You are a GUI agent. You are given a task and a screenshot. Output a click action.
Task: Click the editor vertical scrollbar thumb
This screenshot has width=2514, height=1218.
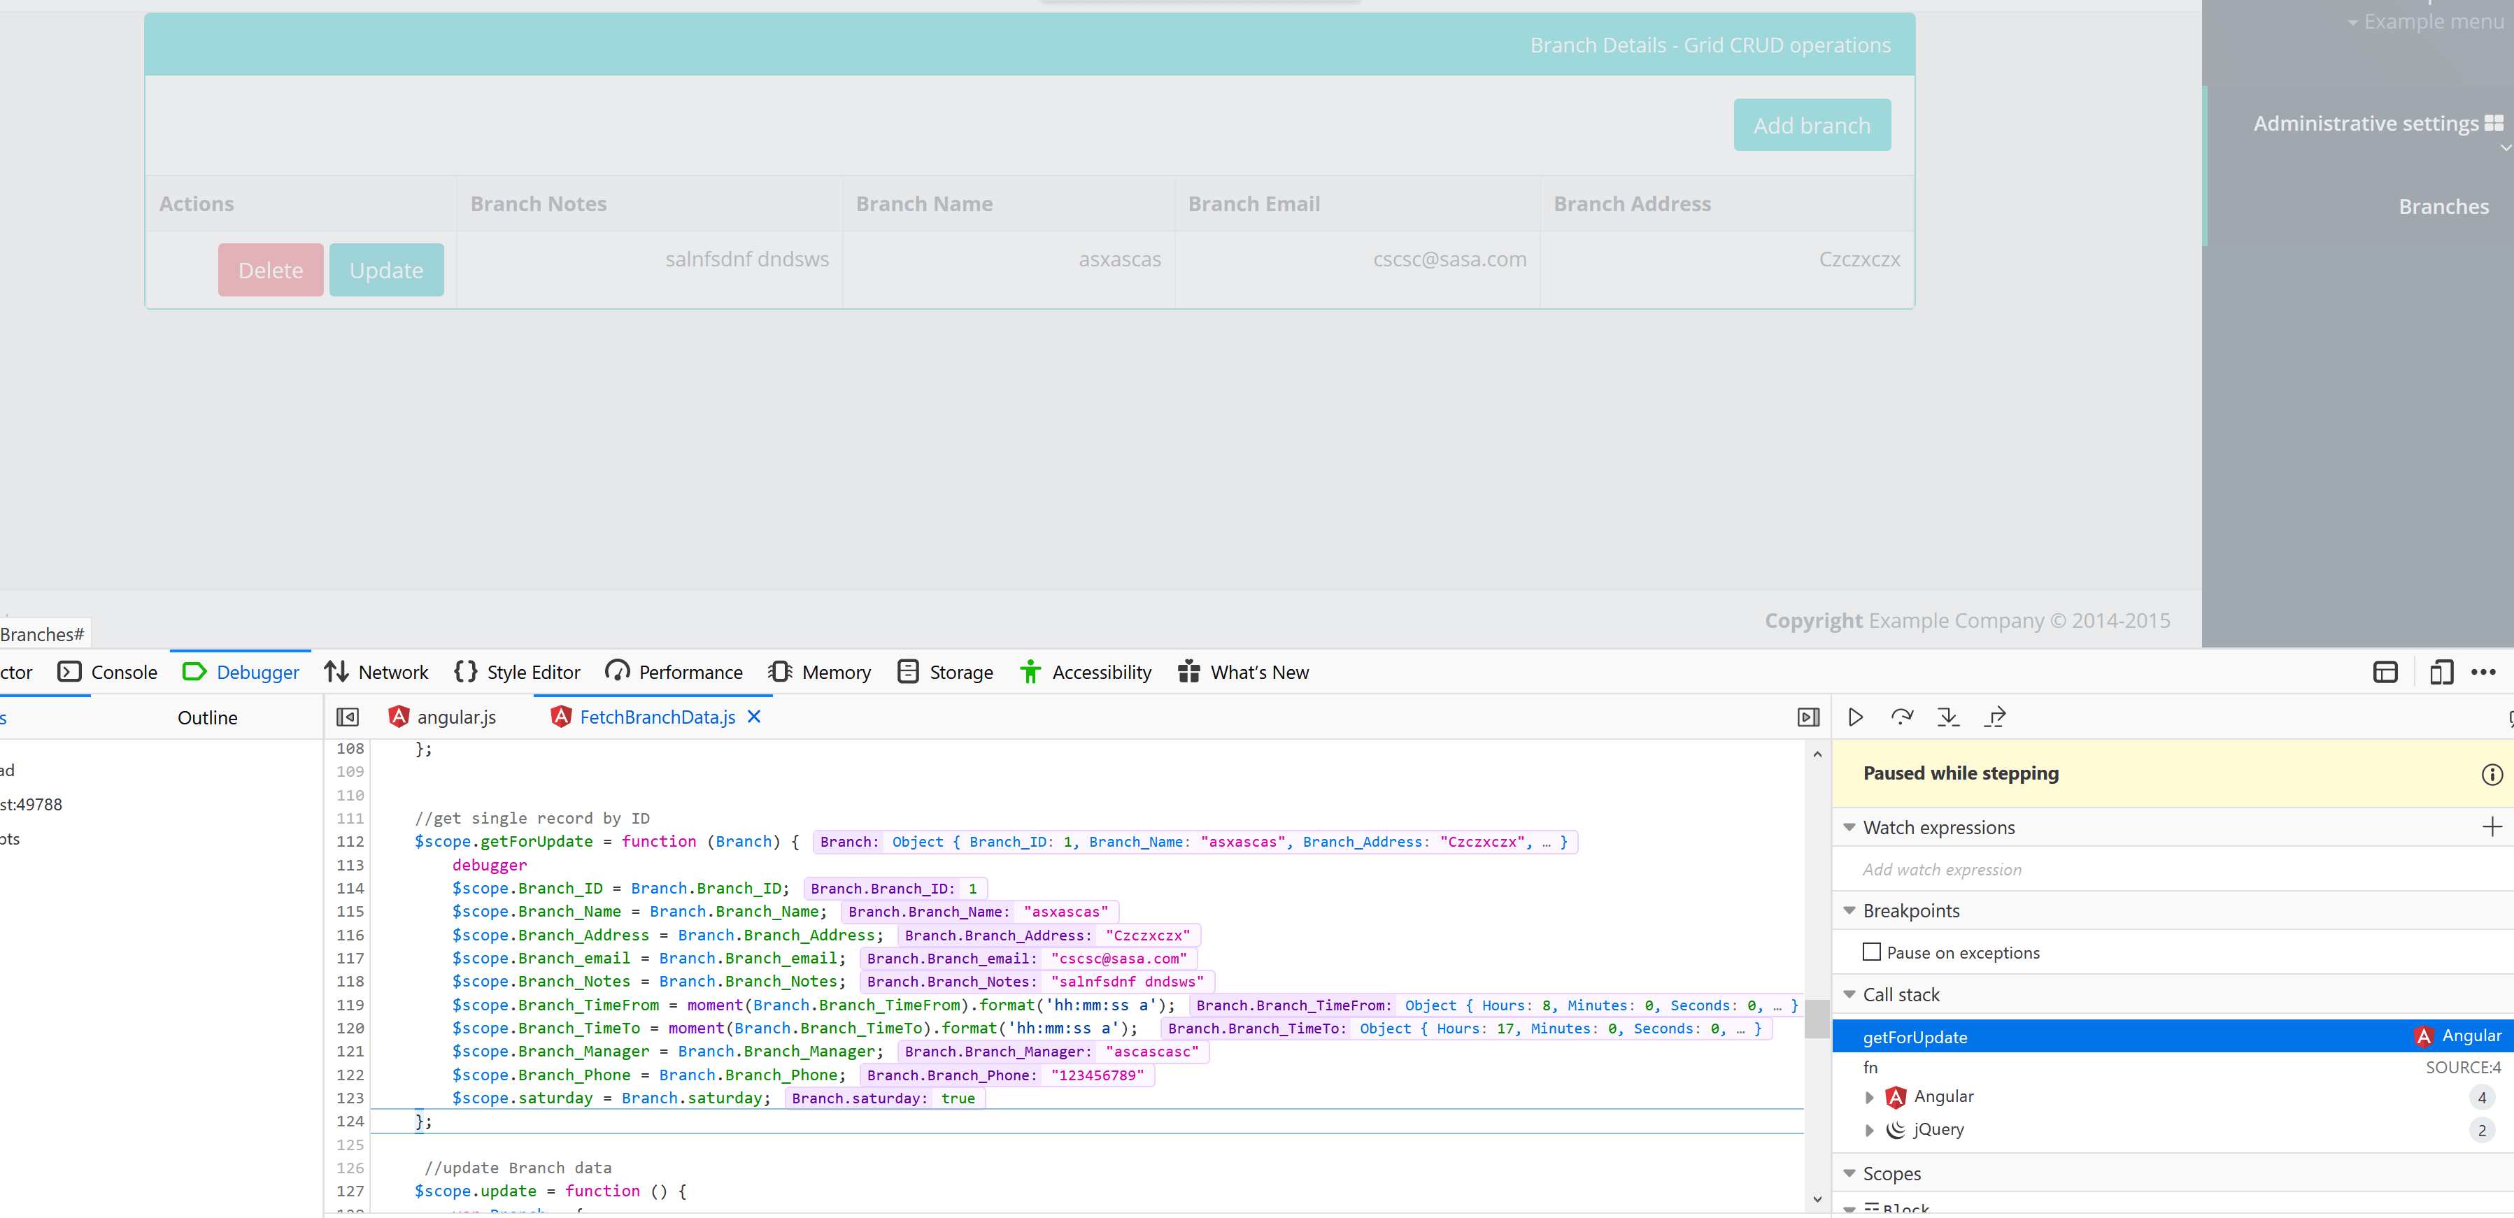[x=1816, y=1019]
